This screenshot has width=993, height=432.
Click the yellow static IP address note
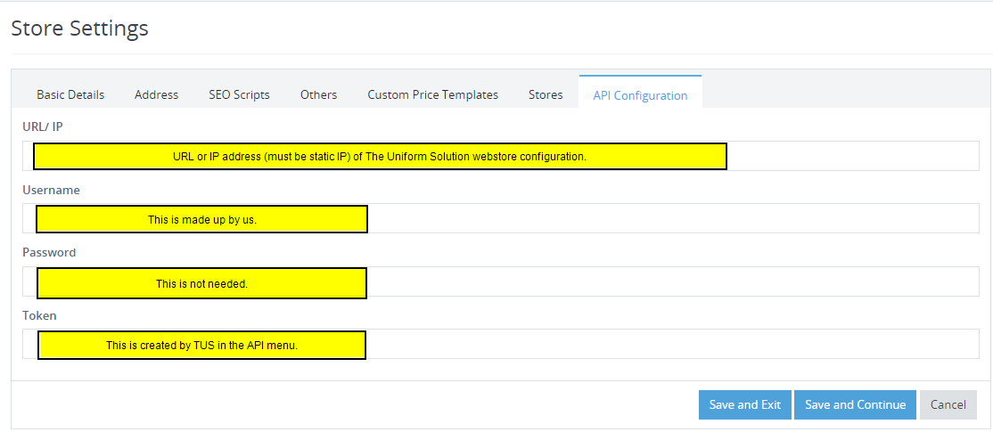pyautogui.click(x=380, y=156)
